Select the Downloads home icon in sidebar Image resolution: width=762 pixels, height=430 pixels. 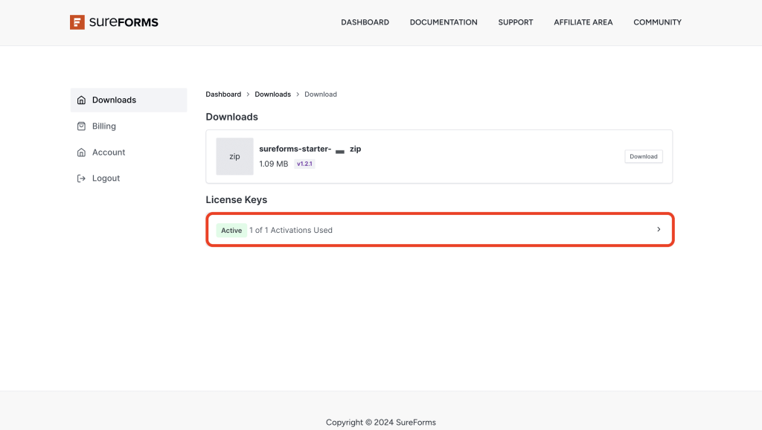[81, 100]
